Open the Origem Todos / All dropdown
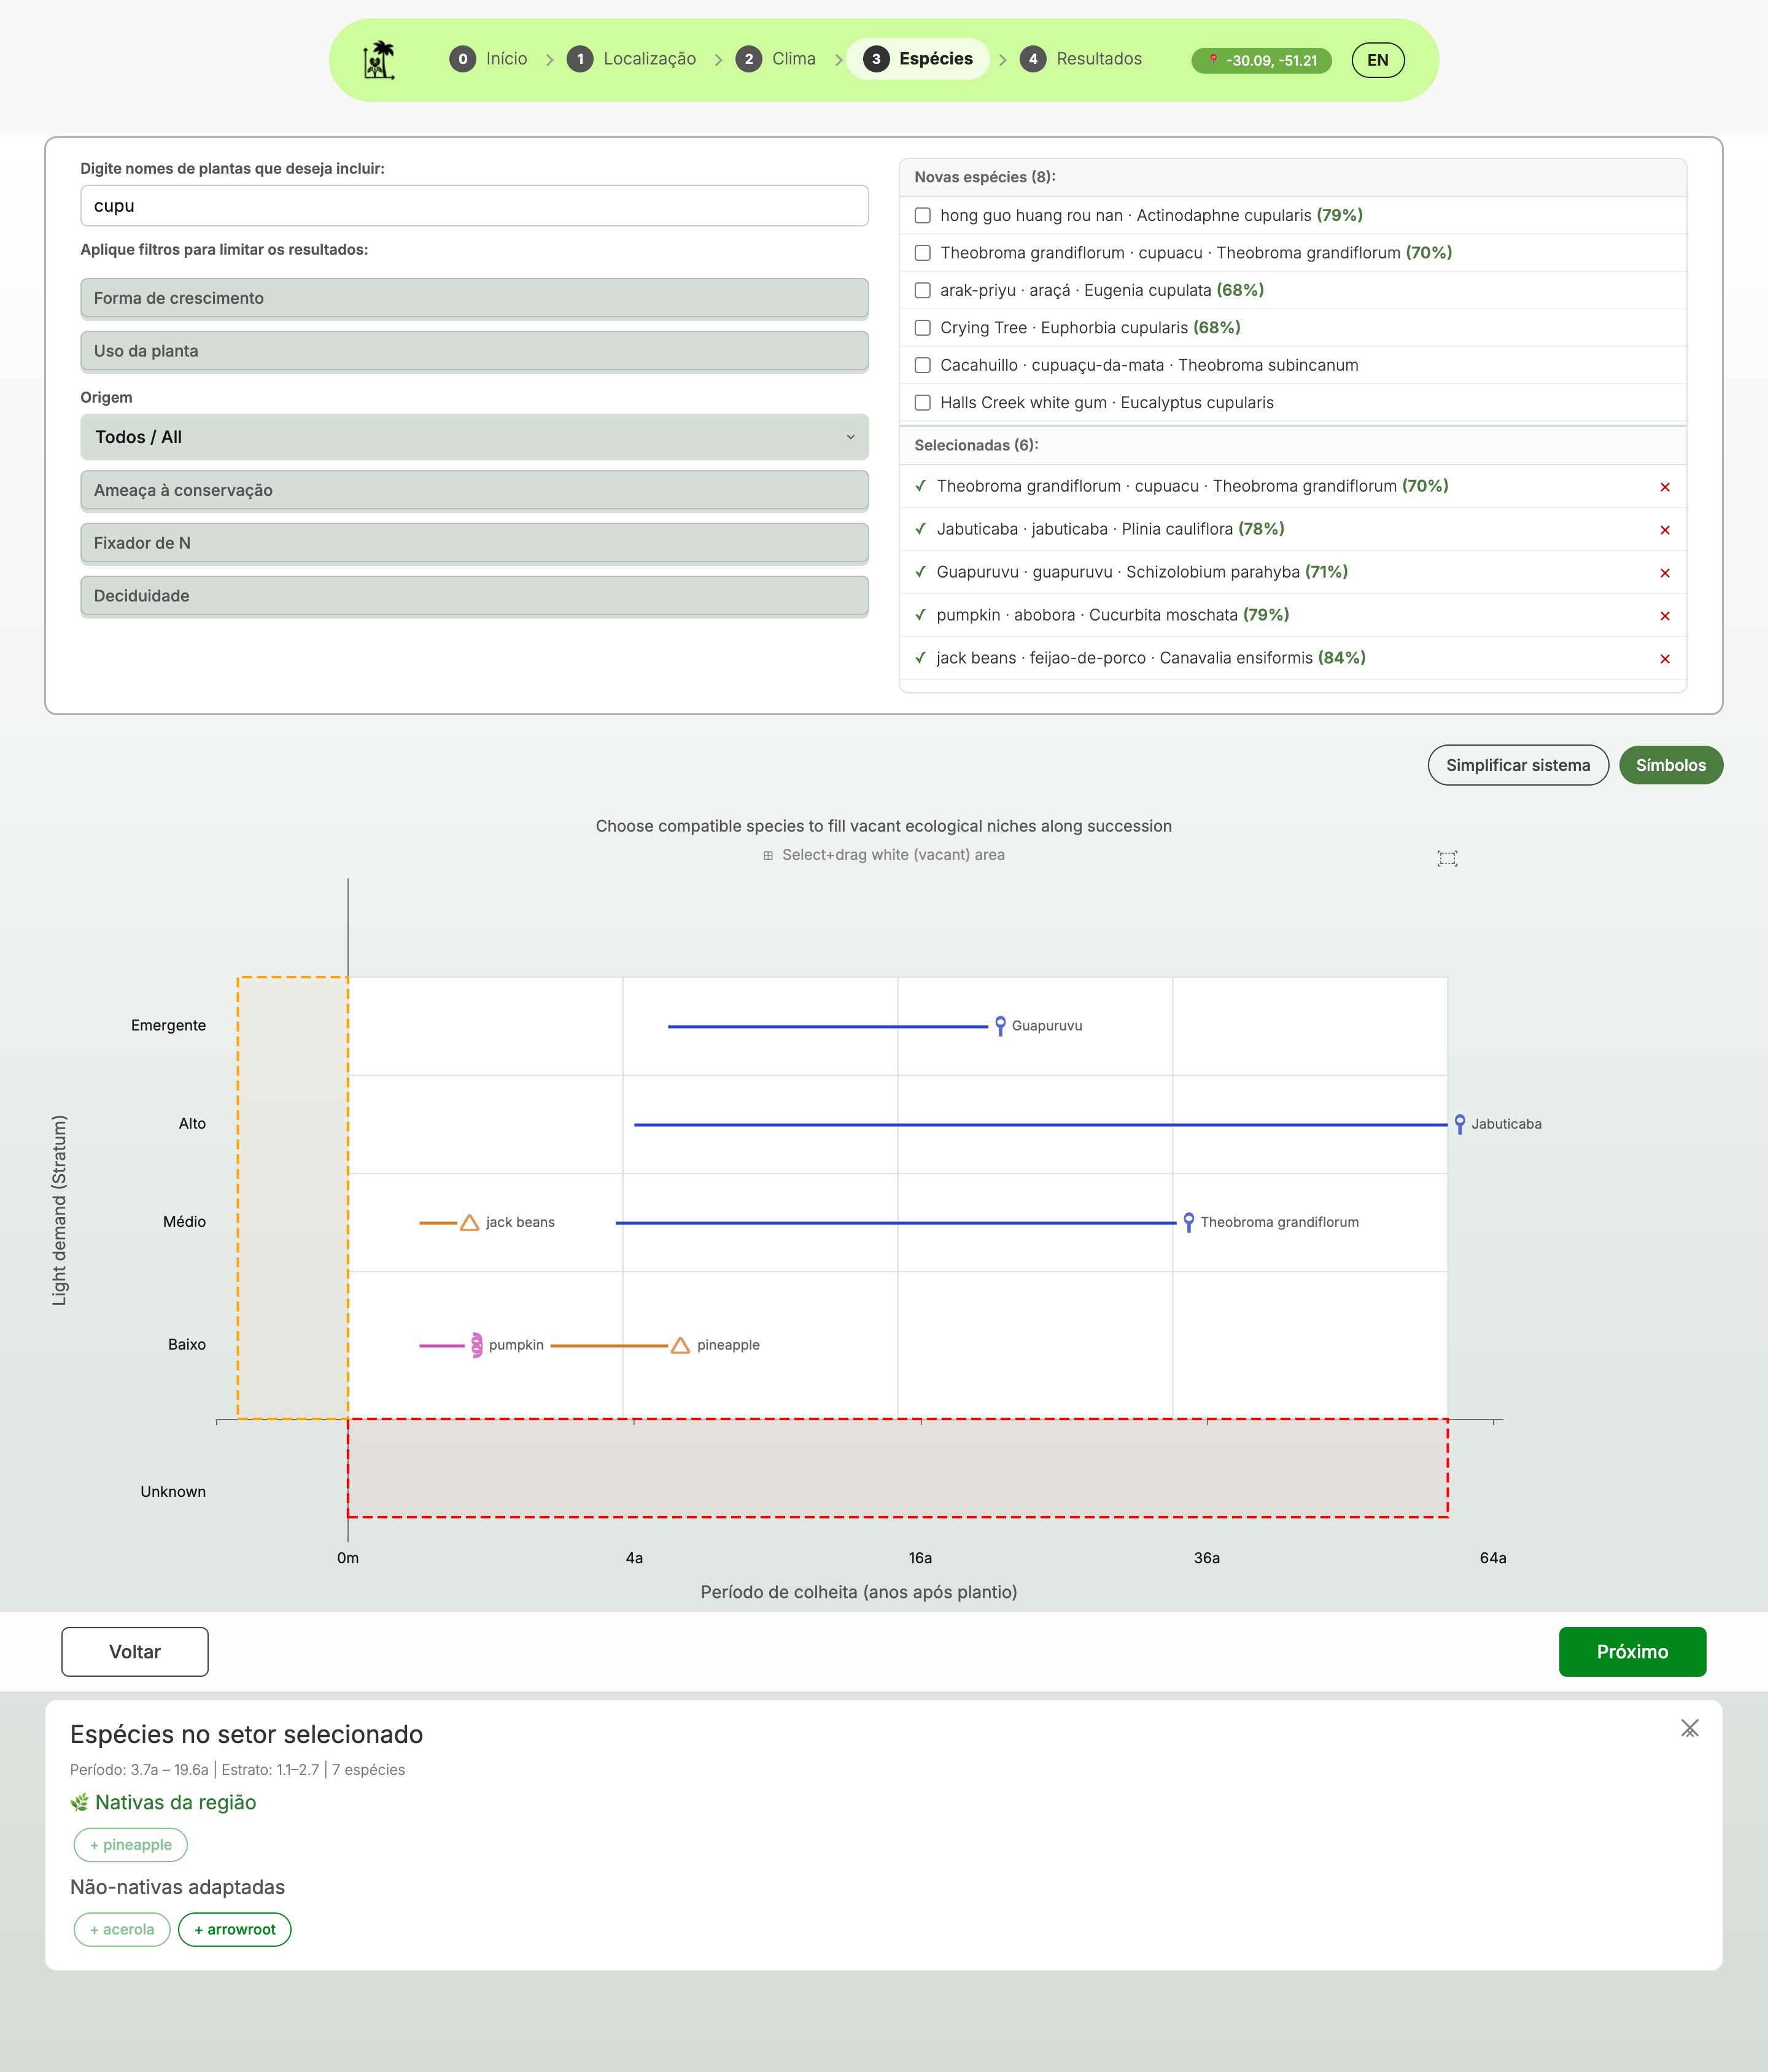The image size is (1768, 2072). tap(474, 437)
